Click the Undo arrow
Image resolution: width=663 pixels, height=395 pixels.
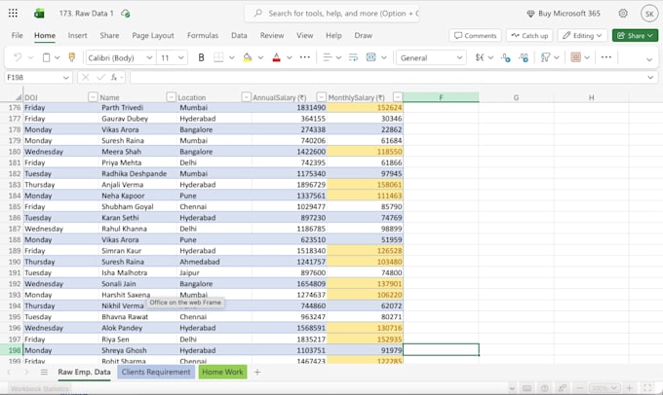pos(18,57)
